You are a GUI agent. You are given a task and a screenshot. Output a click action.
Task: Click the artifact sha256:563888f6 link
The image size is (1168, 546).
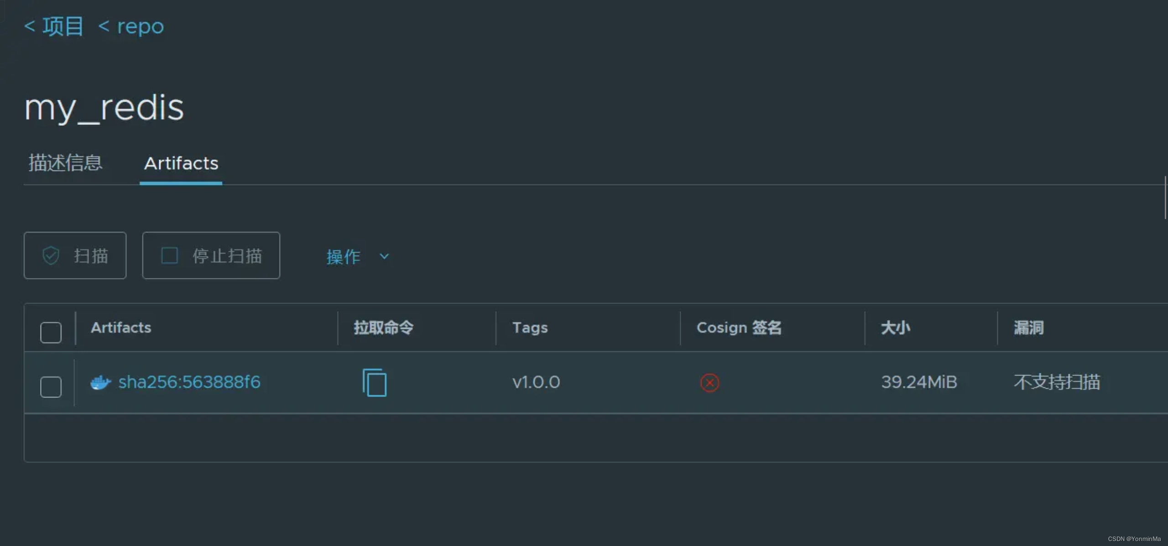pyautogui.click(x=189, y=381)
